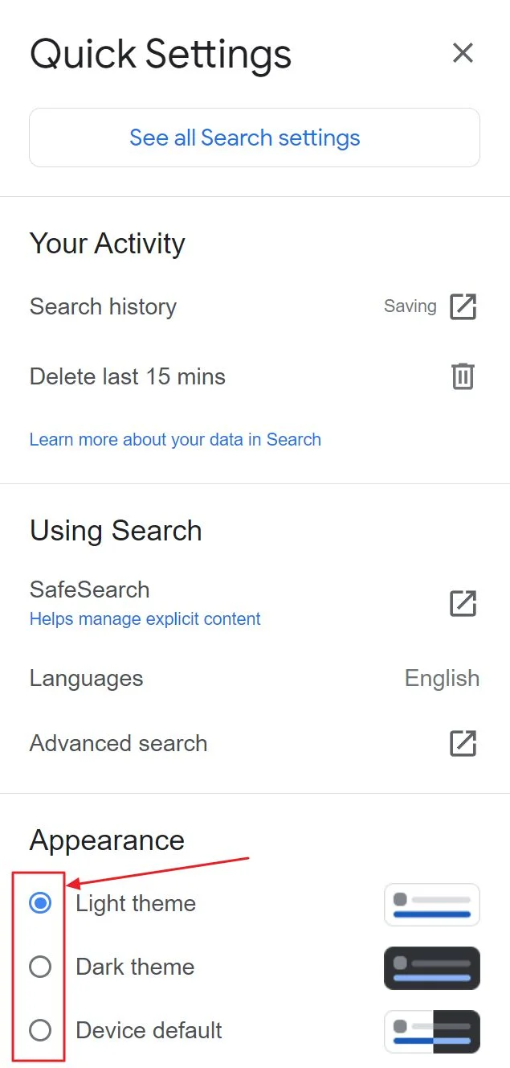Click the Delete last 15 mins text
The height and width of the screenshot is (1068, 510).
click(x=128, y=376)
